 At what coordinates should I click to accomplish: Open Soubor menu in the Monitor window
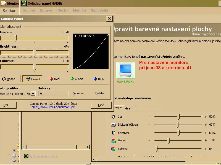[9, 11]
